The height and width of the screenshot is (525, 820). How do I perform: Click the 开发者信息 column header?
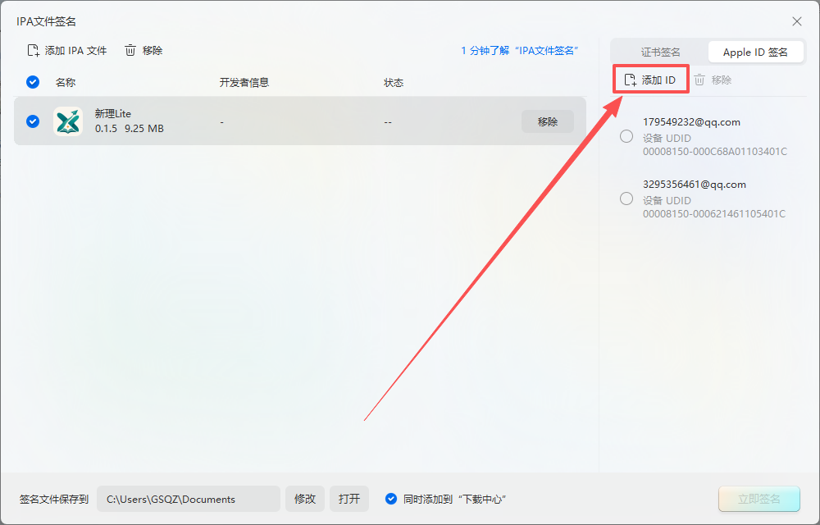pos(244,82)
